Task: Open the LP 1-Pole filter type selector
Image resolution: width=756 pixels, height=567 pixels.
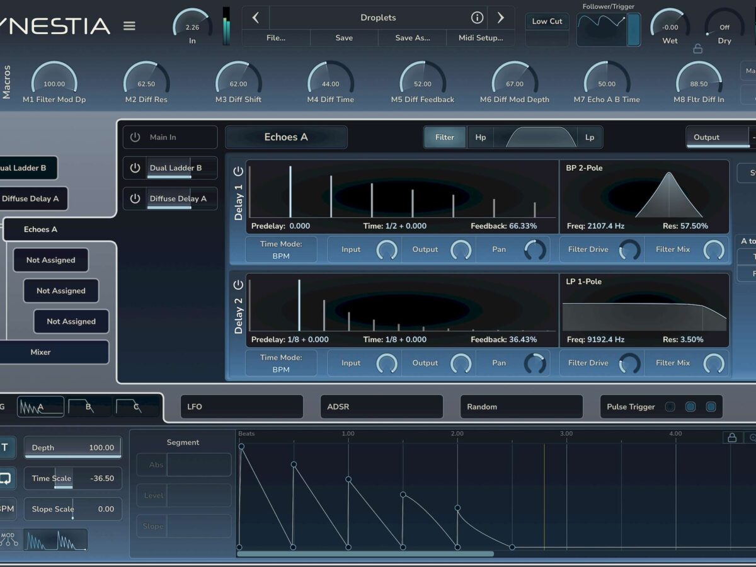Action: pos(584,282)
